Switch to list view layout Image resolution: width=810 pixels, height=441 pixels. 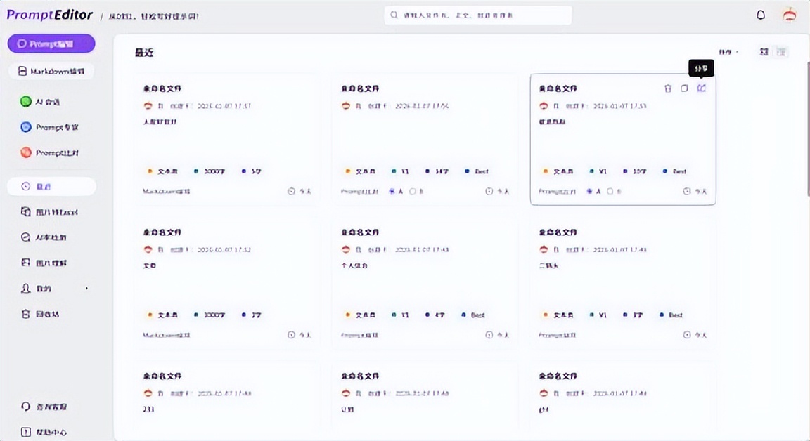(780, 51)
